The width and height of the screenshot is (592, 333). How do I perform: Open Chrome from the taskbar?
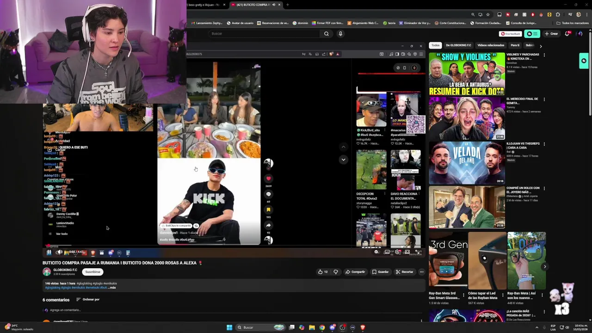click(322, 327)
